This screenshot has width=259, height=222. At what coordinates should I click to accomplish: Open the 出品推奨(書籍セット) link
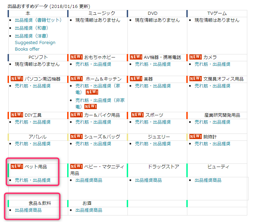tap(38, 20)
